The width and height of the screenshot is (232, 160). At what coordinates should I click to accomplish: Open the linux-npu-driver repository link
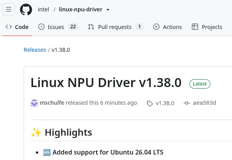[80, 9]
